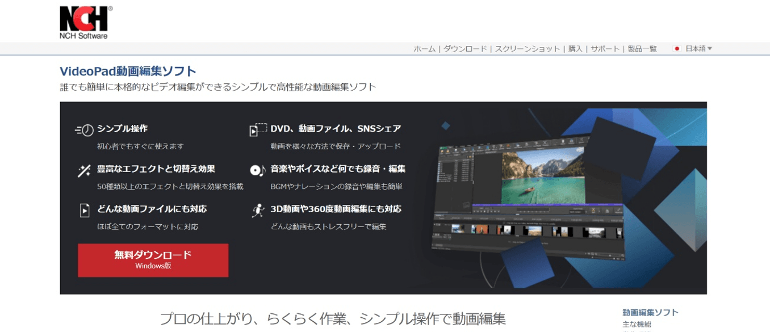This screenshot has width=770, height=332.
Task: Select the 初心者でもすぐに使えます description
Action: (x=140, y=146)
